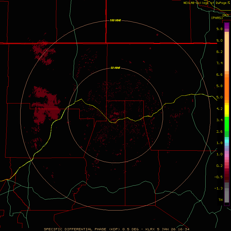Click the -1.3 color scale value
Viewport: 231px width, 231px height.
click(218, 188)
